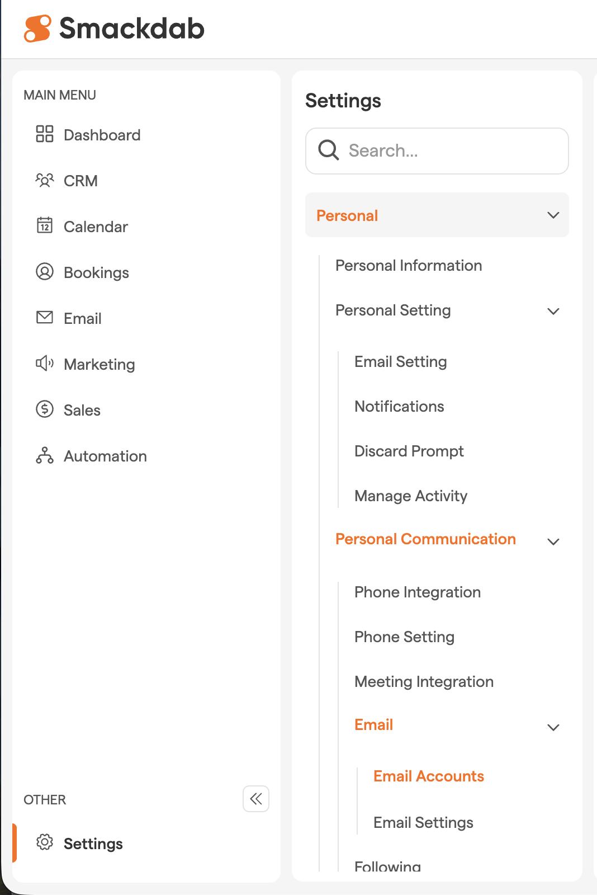Collapse the Personal Communication chevron
Viewport: 597px width, 895px height.
(553, 541)
